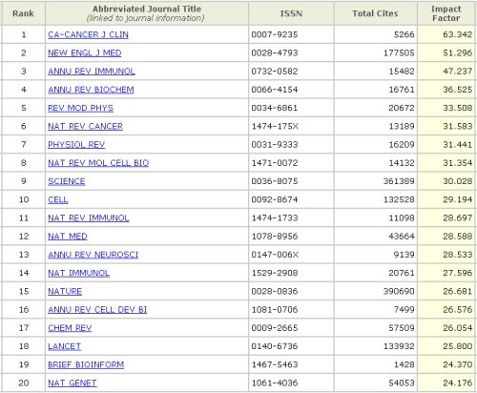
Task: Open the NAT GENET journal link
Action: tap(73, 383)
